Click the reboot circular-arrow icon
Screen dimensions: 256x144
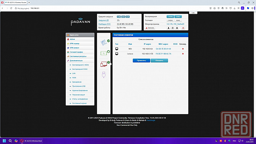click(x=173, y=28)
